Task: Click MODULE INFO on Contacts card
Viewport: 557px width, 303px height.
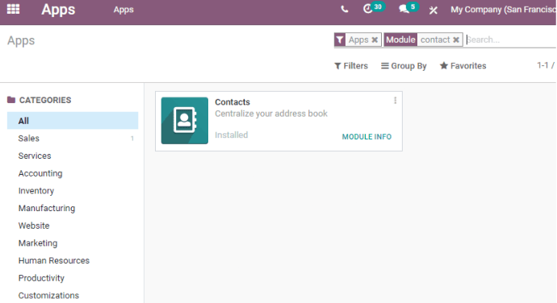Action: [366, 137]
